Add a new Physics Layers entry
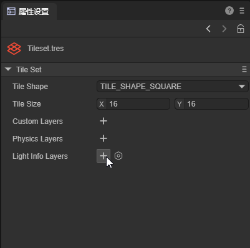Screen dimensions: 250x248 103,138
